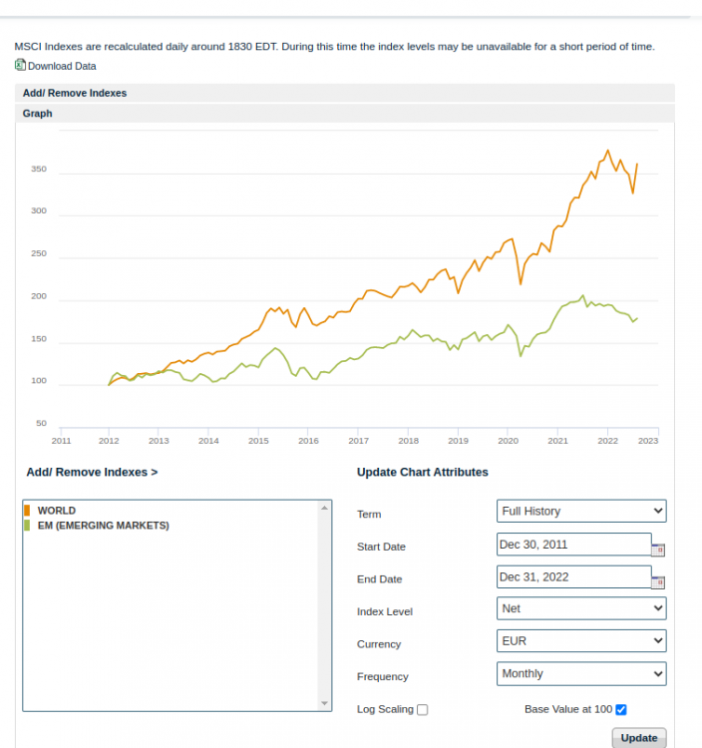Change the Currency dropdown from EUR
The width and height of the screenshot is (702, 748).
click(581, 641)
